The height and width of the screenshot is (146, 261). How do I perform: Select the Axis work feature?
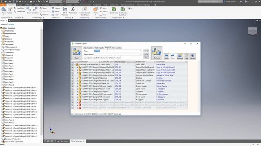103,8
